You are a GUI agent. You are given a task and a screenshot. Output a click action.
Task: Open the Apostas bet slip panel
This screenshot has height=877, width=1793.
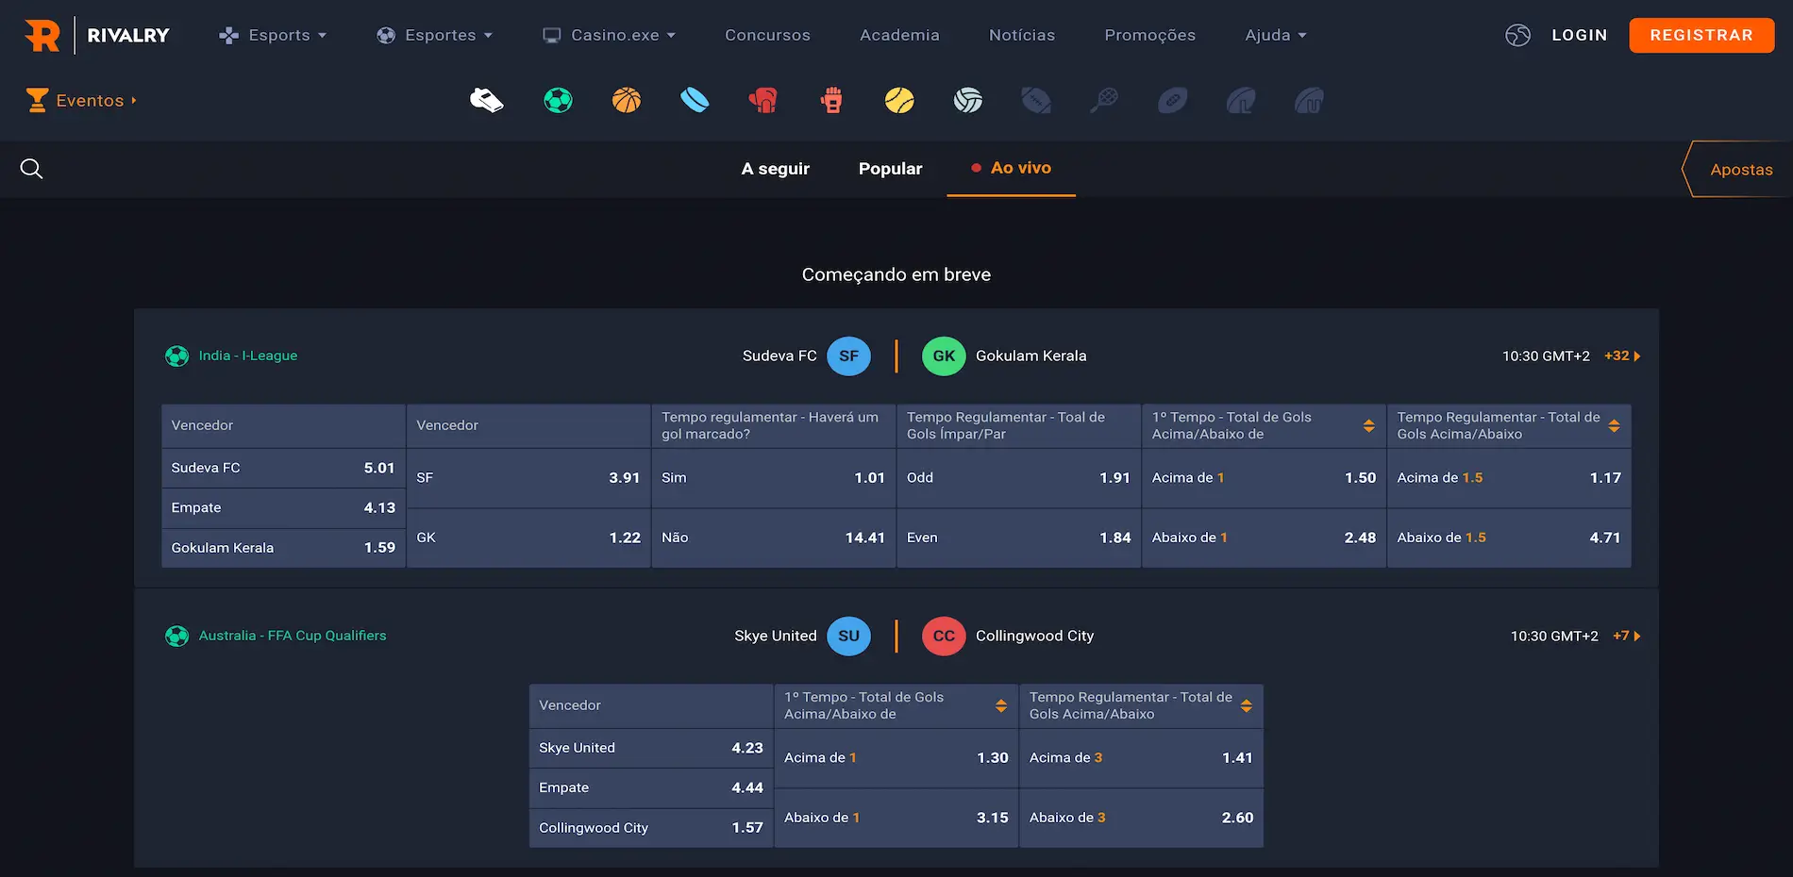[x=1740, y=170]
